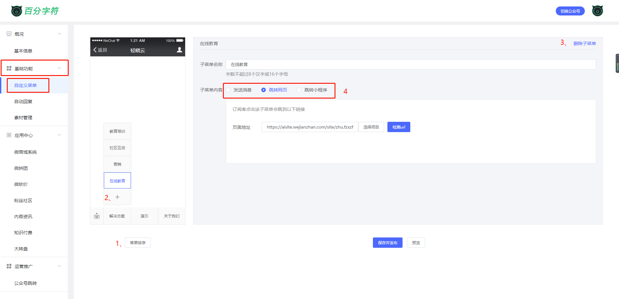This screenshot has height=299, width=619.
Task: Click the 选择项目 button
Action: tap(371, 127)
